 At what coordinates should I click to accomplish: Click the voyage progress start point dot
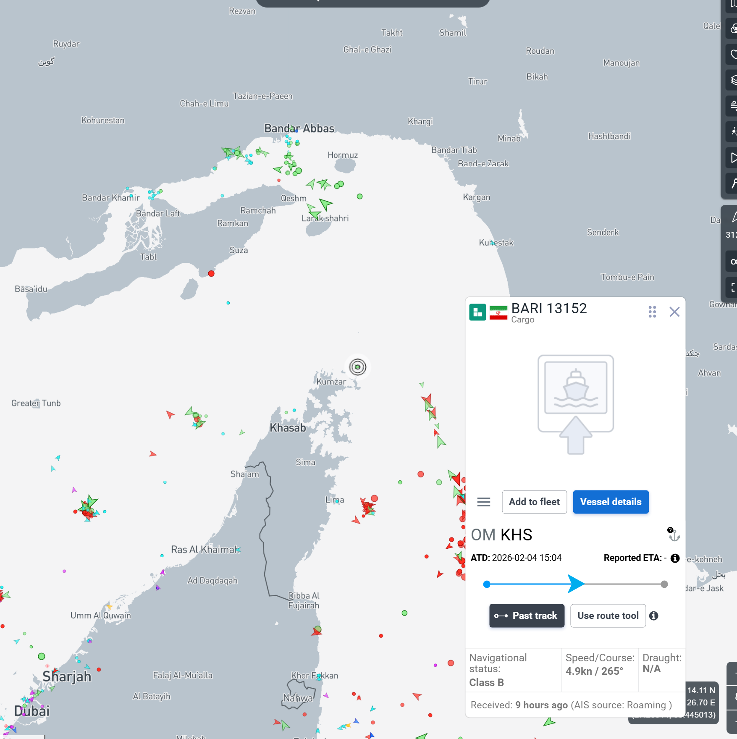(x=487, y=584)
